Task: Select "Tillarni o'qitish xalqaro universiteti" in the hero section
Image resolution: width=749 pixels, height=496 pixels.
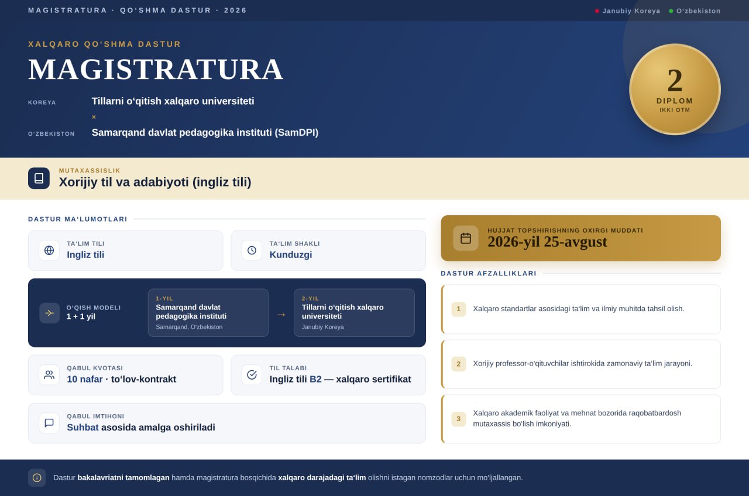Action: (x=173, y=101)
